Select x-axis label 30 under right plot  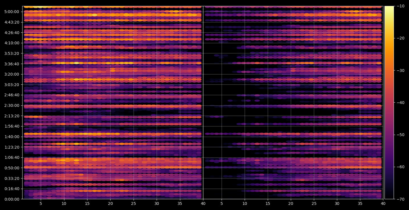[337, 204]
